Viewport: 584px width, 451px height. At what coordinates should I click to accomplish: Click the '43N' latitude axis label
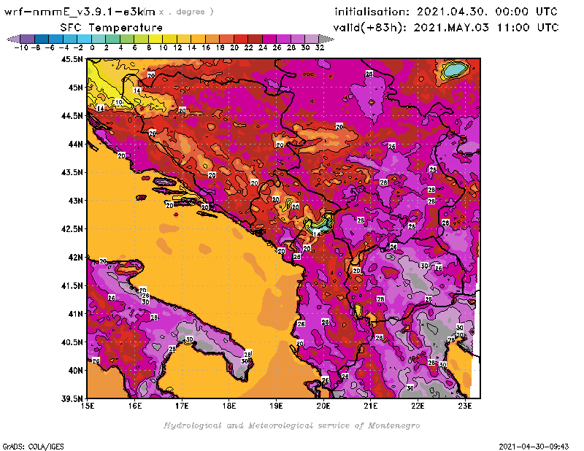click(76, 201)
